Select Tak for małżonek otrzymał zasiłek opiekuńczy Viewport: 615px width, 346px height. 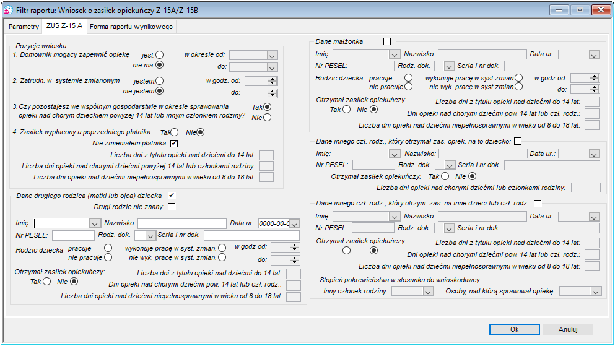pos(346,110)
